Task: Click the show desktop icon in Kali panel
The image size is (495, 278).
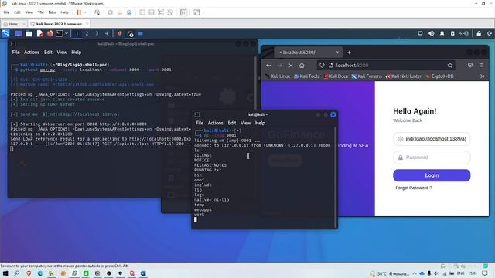Action: [x=19, y=33]
